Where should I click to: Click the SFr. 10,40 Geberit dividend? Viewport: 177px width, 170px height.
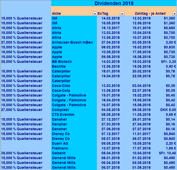pyautogui.click(x=167, y=153)
